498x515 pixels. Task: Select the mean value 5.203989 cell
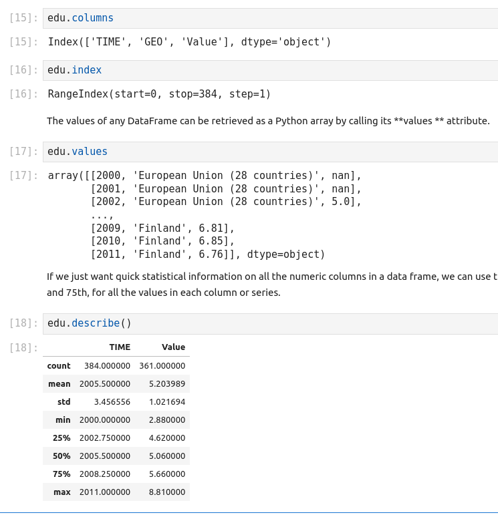pyautogui.click(x=166, y=384)
